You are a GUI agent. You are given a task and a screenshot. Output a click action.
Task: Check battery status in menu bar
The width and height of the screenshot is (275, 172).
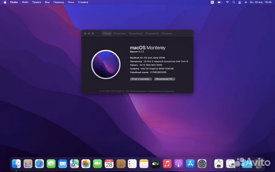click(x=220, y=2)
